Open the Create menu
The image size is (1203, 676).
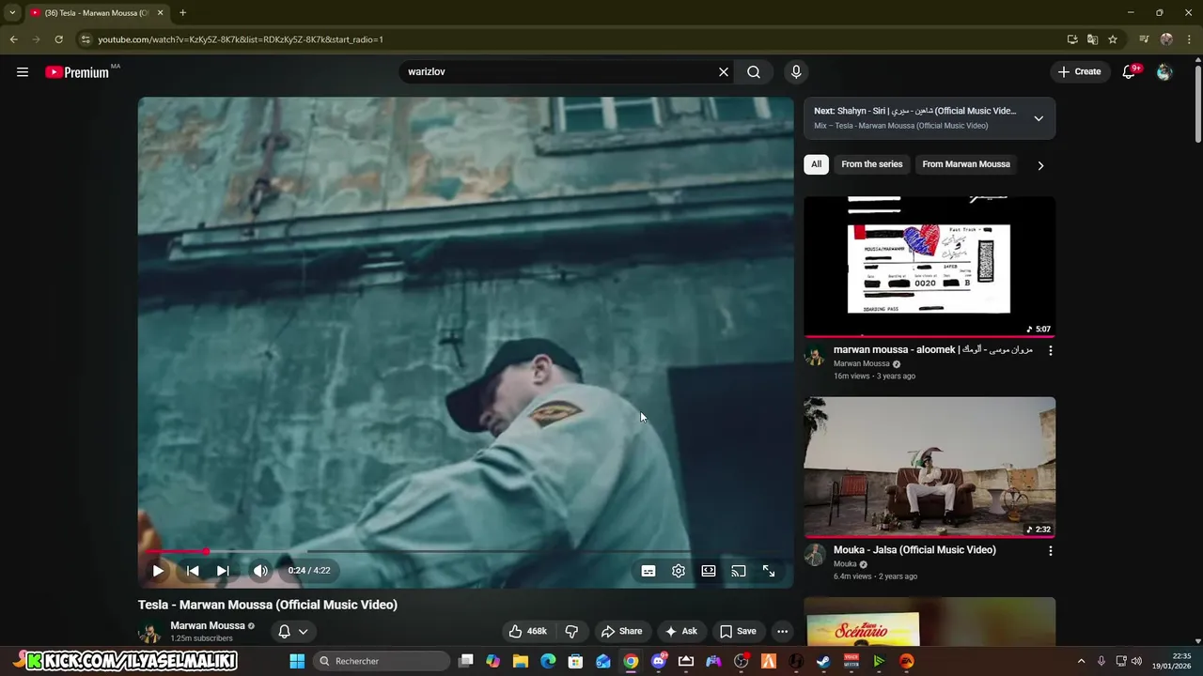coord(1079,71)
